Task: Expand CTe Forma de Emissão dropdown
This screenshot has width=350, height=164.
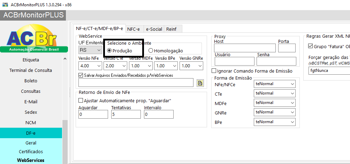Action: coord(275,94)
